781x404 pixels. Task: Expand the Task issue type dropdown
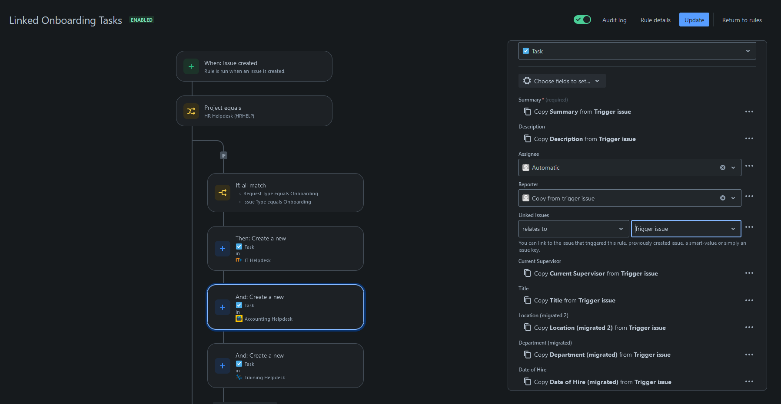tap(637, 51)
